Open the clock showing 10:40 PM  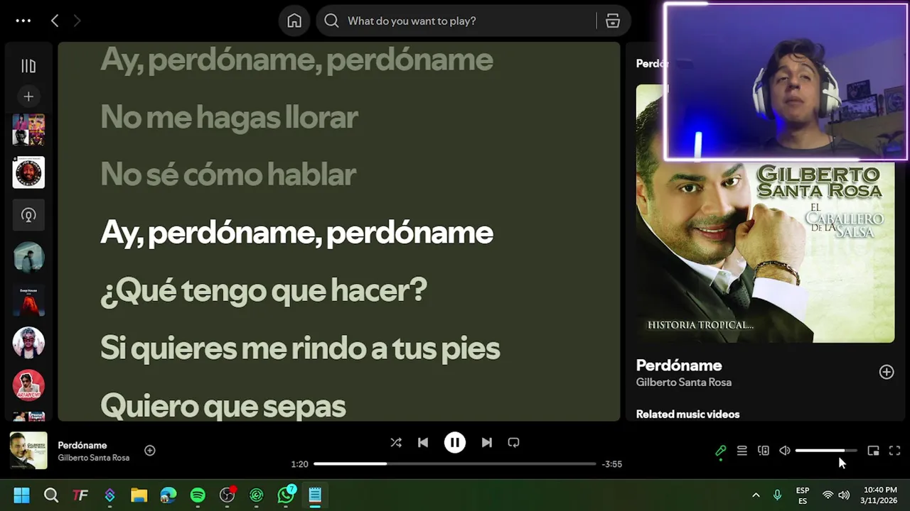(880, 495)
